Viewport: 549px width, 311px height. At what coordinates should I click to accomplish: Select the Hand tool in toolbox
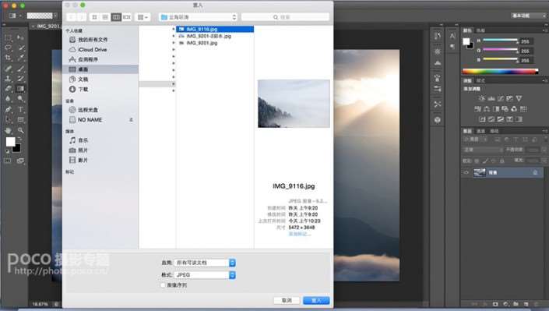(x=9, y=130)
